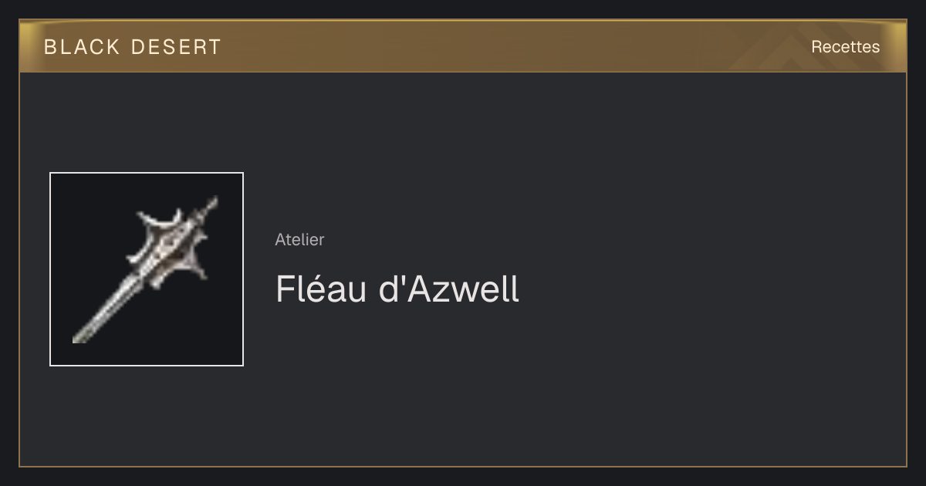Viewport: 926px width, 486px height.
Task: Click the word Fléau in the item name
Action: click(x=321, y=289)
